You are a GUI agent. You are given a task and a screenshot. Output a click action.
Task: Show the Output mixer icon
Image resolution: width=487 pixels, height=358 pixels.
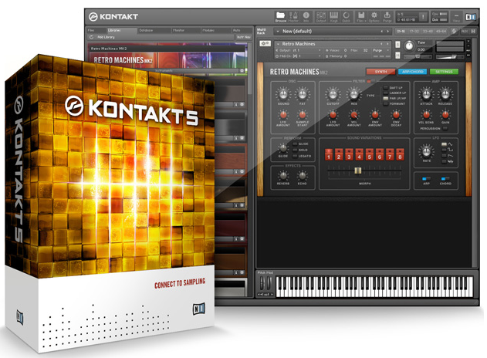(321, 15)
